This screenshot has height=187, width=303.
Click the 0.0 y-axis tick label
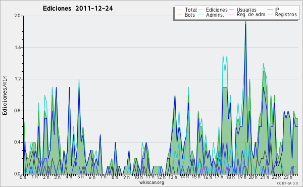(x=17, y=174)
